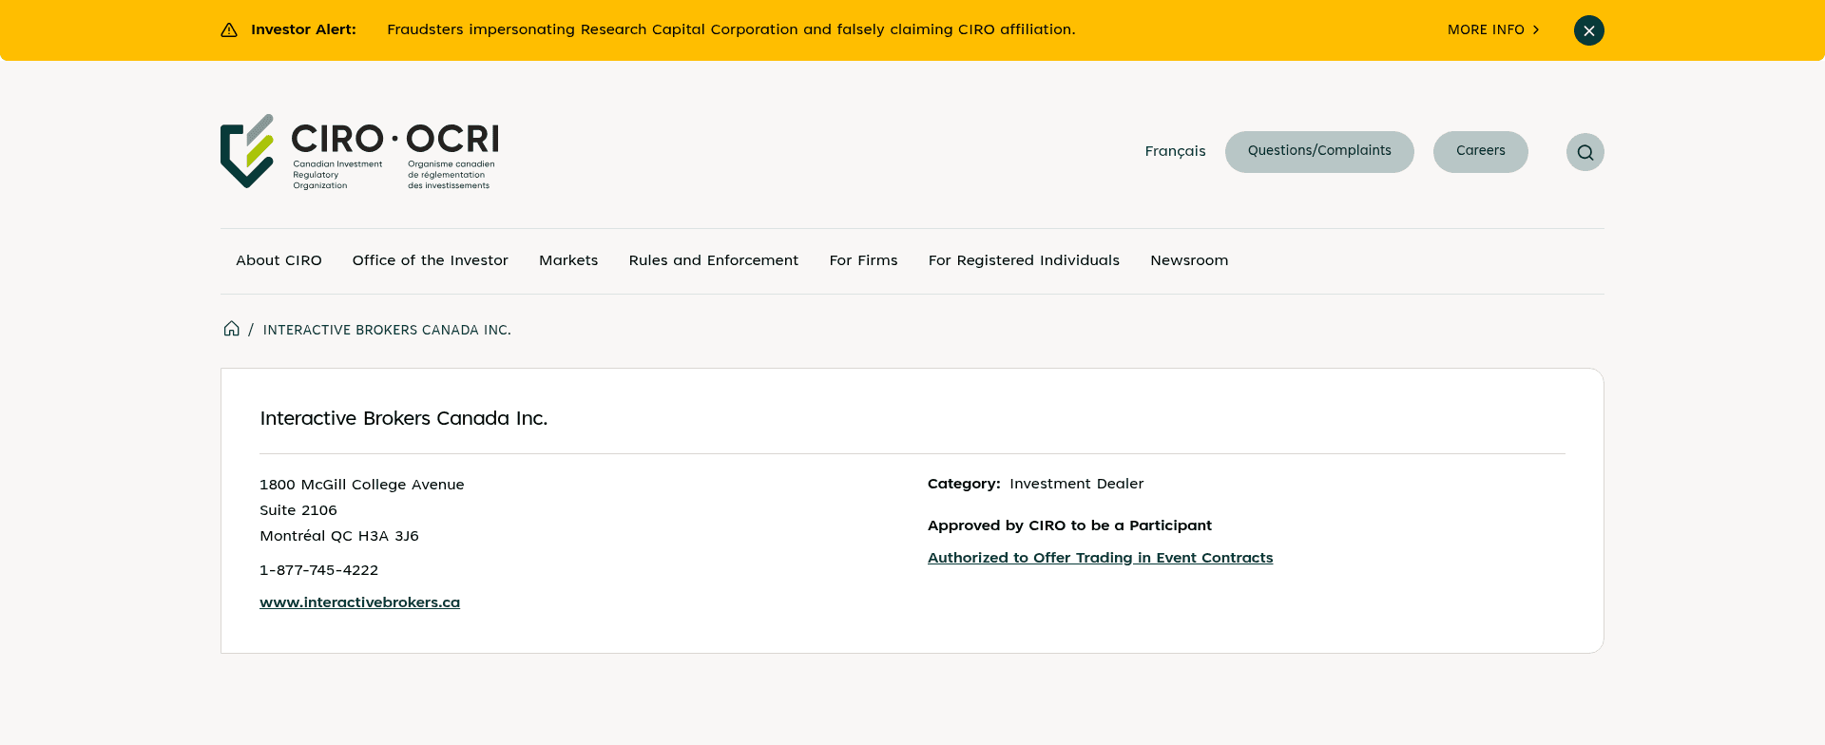Open the Rules and Enforcement menu
The image size is (1825, 745).
coord(714,260)
